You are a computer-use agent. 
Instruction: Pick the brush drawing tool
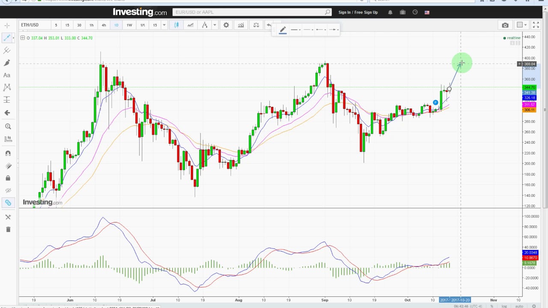pos(7,63)
